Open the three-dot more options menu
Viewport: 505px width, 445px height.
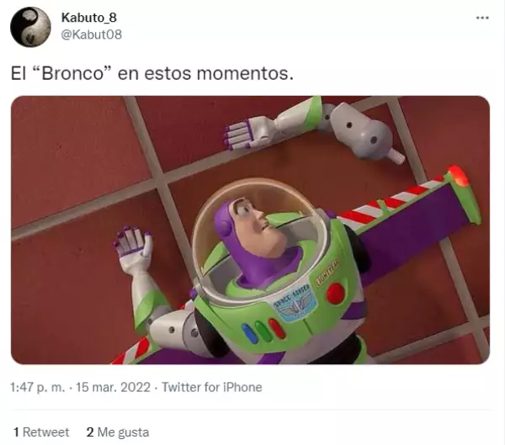(x=482, y=18)
